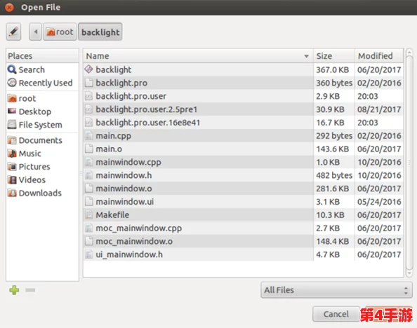Click the file list vertical scrollbar
417x328 pixels.
(409, 163)
